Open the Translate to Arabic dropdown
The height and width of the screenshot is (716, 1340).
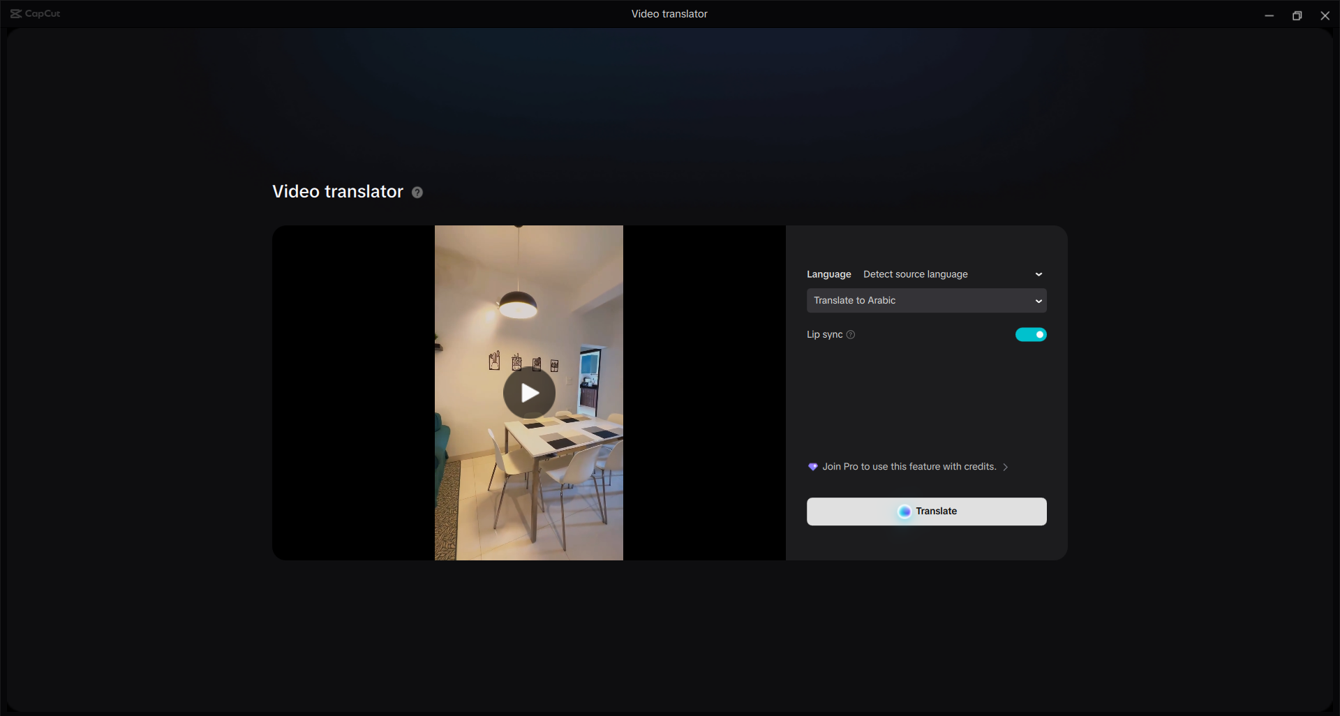(926, 300)
